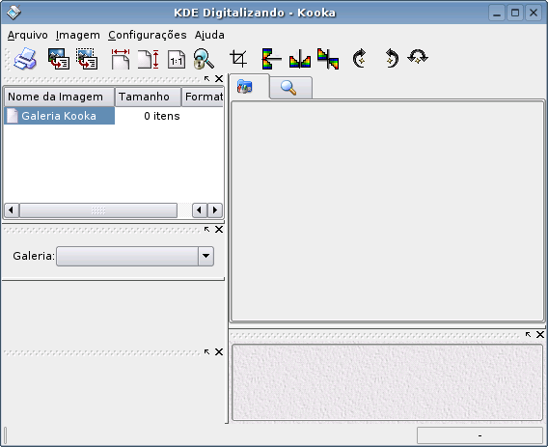Click left arrow of gallery horizontal scrollbar

(x=12, y=210)
